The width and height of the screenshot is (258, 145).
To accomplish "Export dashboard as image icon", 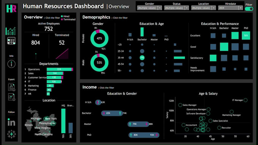I will (11, 97).
